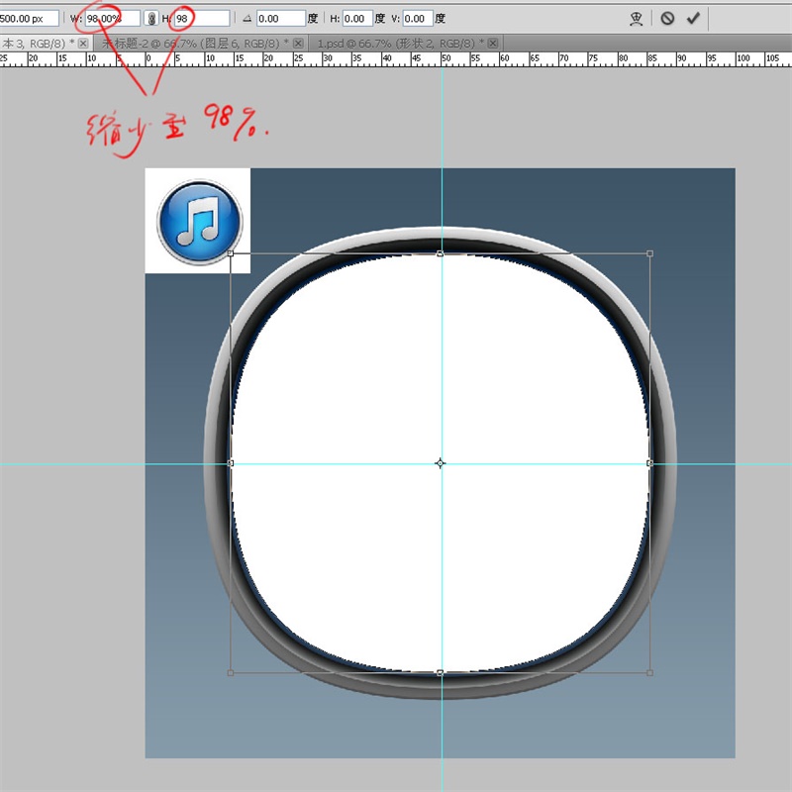Click the iTunes music note icon on canvas
Viewport: 792px width, 792px height.
point(199,221)
